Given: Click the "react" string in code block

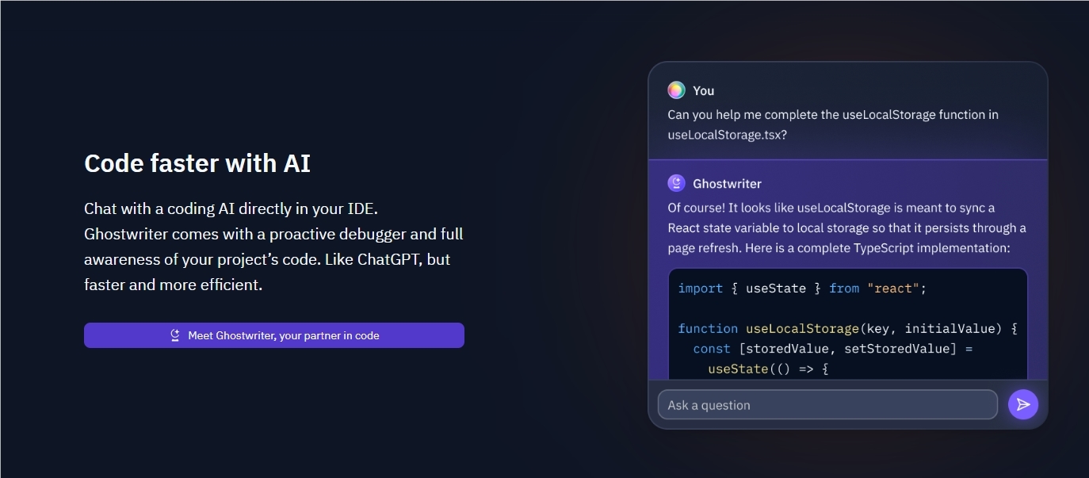Looking at the screenshot, I should tap(892, 289).
